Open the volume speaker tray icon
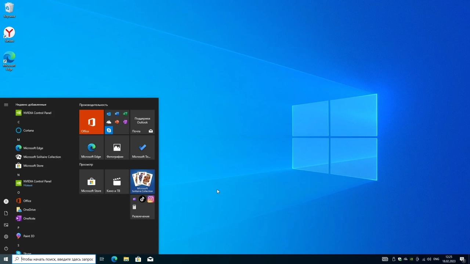The width and height of the screenshot is (470, 264). point(429,259)
